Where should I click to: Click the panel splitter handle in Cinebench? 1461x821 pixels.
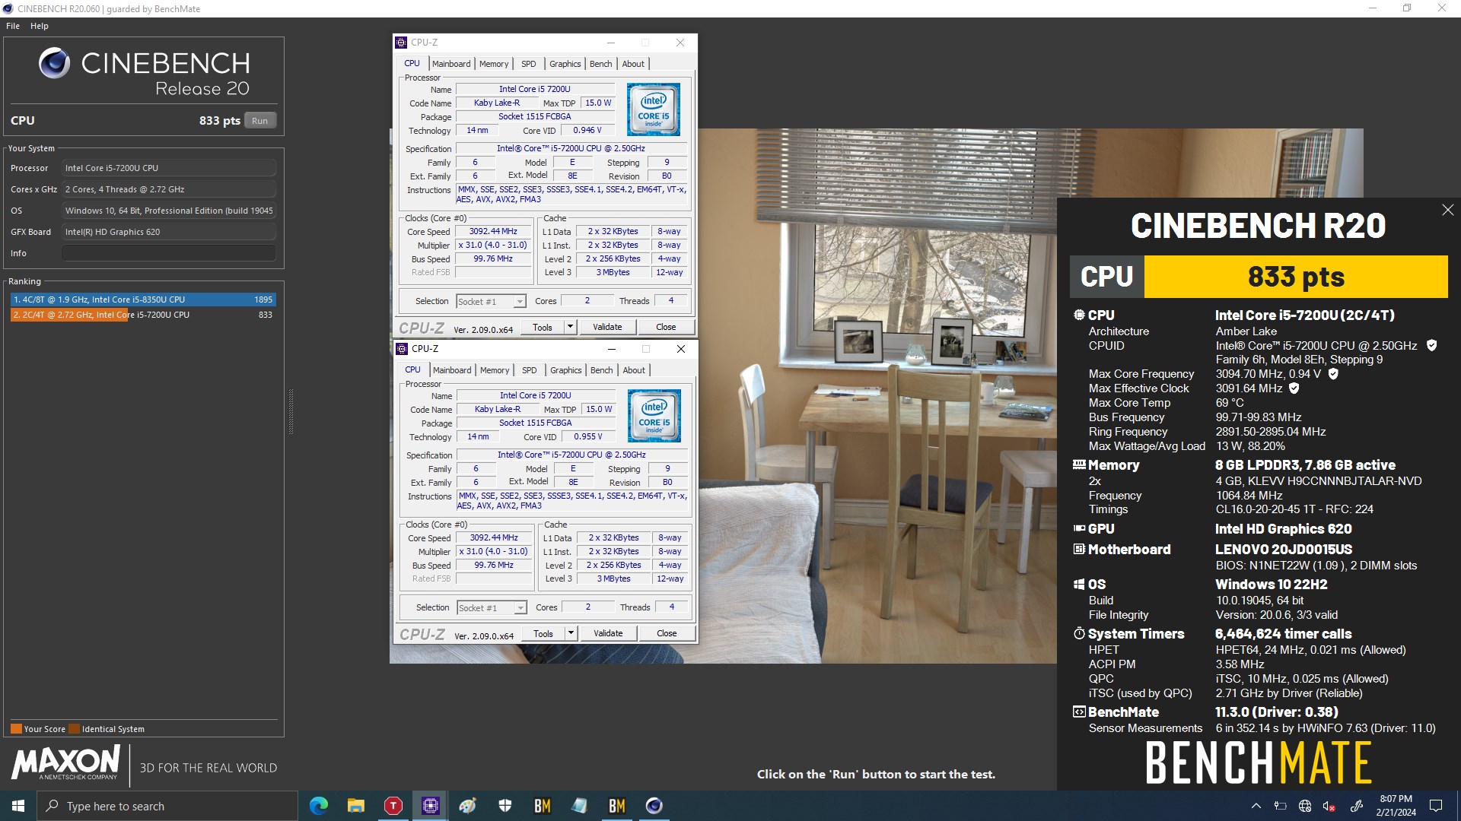[291, 411]
